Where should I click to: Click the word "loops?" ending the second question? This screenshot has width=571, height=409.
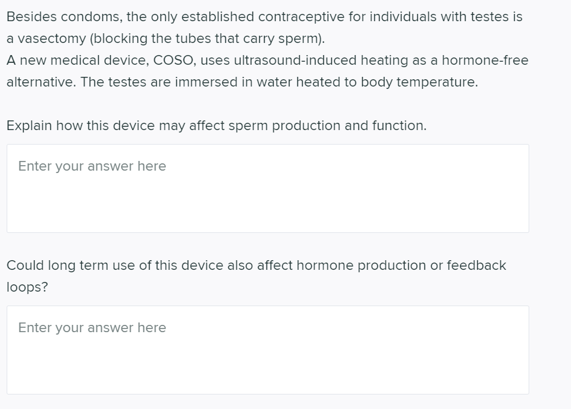pos(27,287)
